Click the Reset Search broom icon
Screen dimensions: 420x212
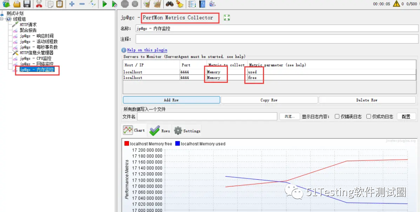pos(179,4)
